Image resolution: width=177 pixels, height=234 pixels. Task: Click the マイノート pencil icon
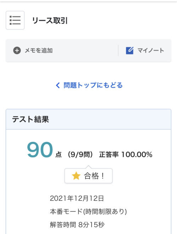(130, 51)
